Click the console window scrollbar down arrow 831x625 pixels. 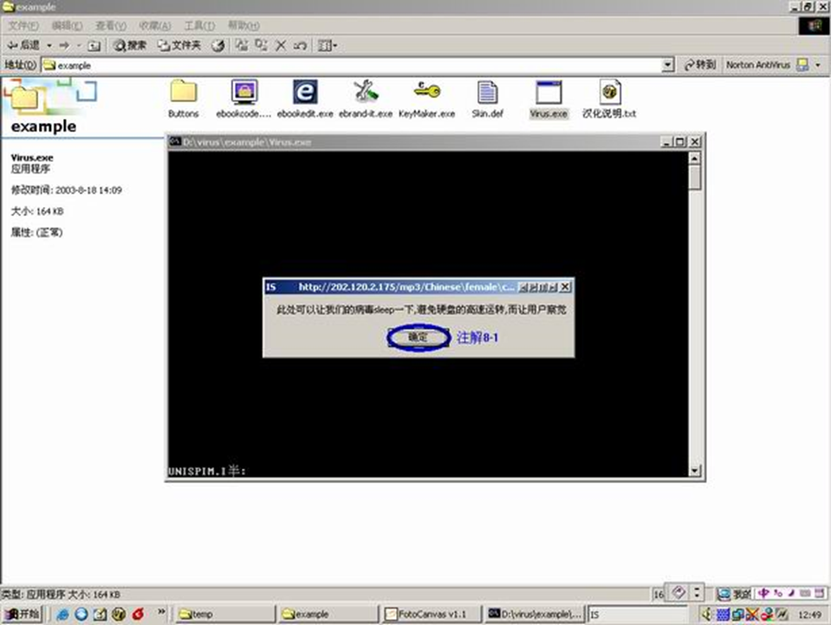coord(693,469)
